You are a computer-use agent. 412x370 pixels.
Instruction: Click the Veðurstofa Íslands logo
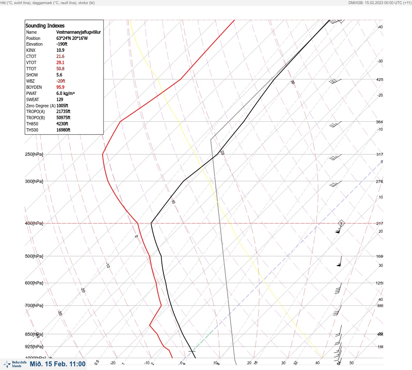pyautogui.click(x=15, y=364)
